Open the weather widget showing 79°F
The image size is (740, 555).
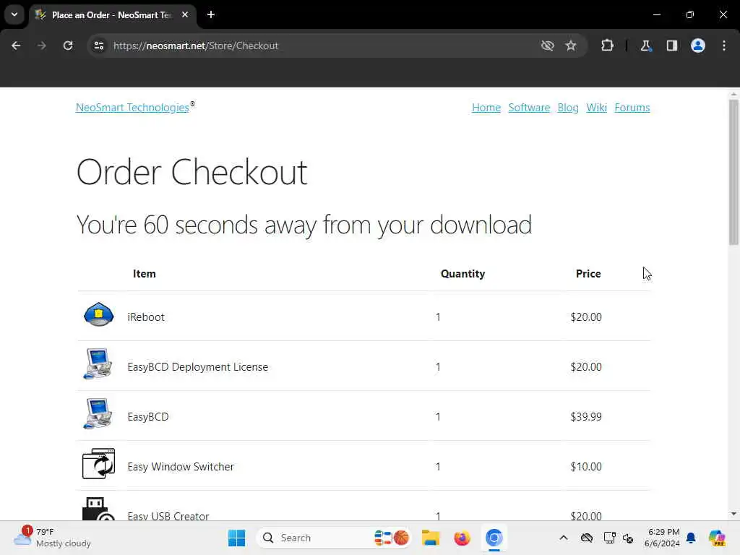52,538
